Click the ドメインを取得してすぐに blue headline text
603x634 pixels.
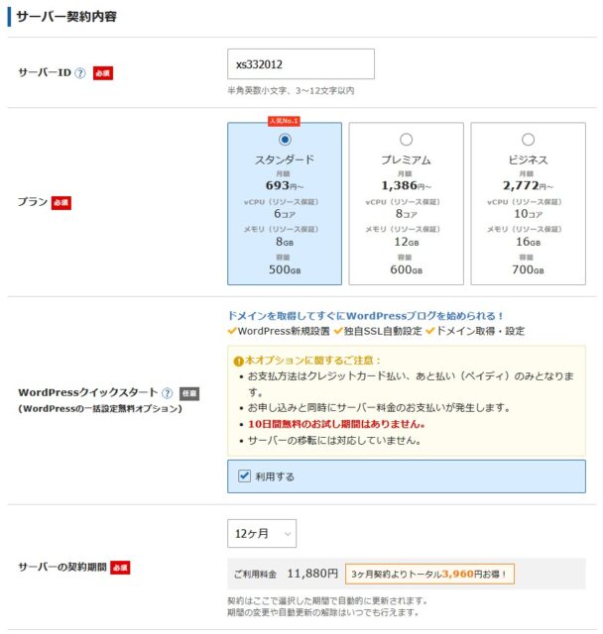click(365, 315)
